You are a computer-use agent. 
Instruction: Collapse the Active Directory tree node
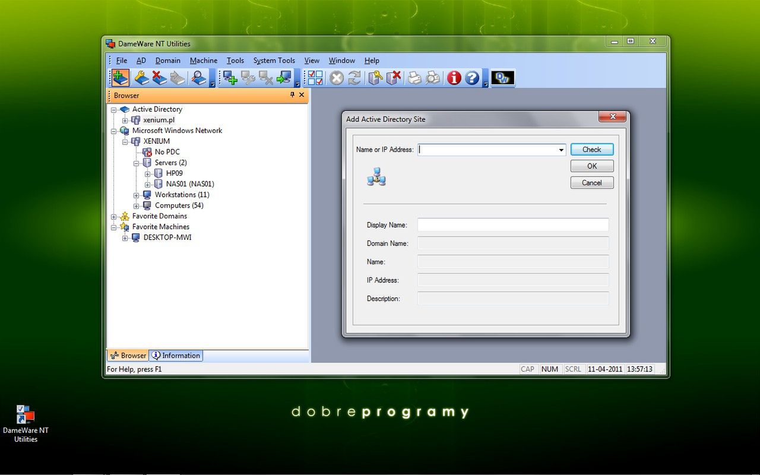coord(114,109)
